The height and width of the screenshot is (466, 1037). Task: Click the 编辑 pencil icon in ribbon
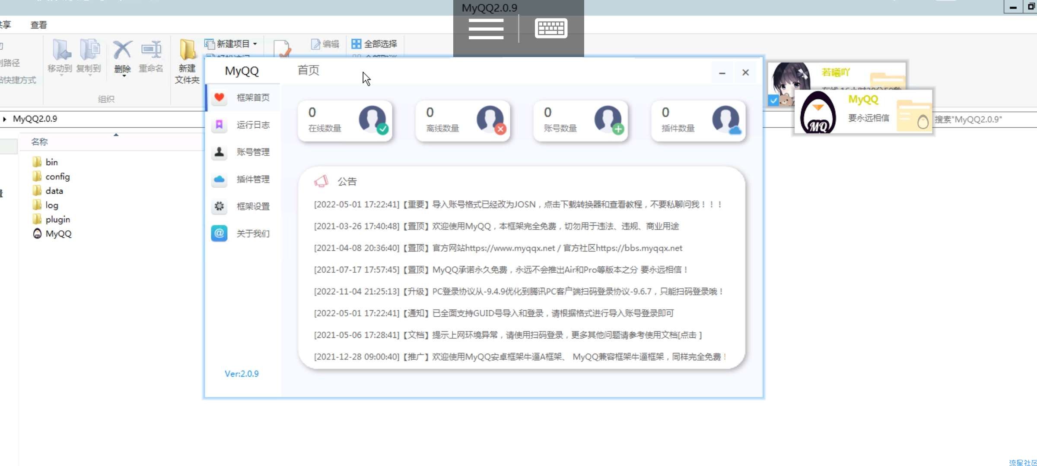316,44
